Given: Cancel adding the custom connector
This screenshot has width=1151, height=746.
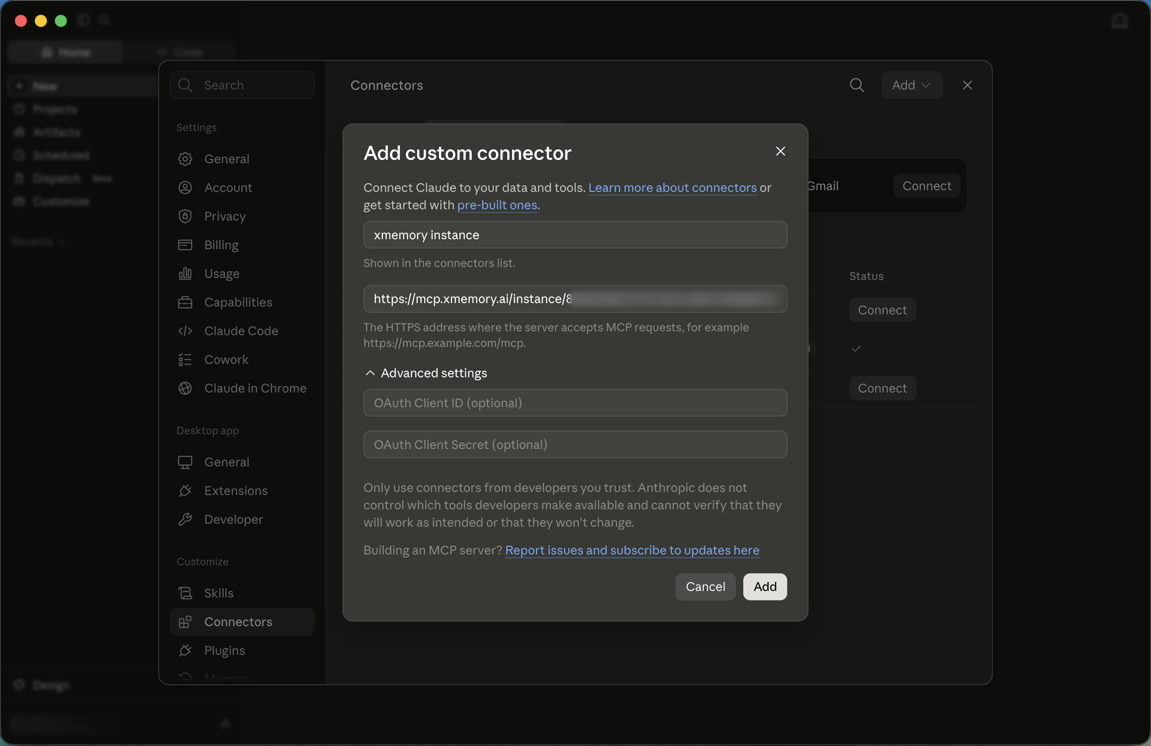Looking at the screenshot, I should (x=705, y=587).
